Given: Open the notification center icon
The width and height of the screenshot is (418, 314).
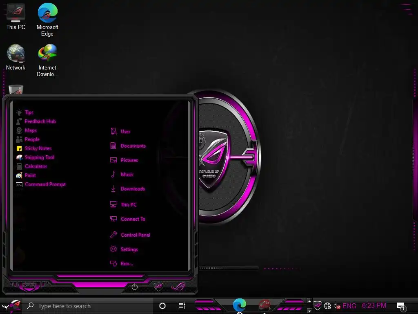Looking at the screenshot, I should coord(402,306).
